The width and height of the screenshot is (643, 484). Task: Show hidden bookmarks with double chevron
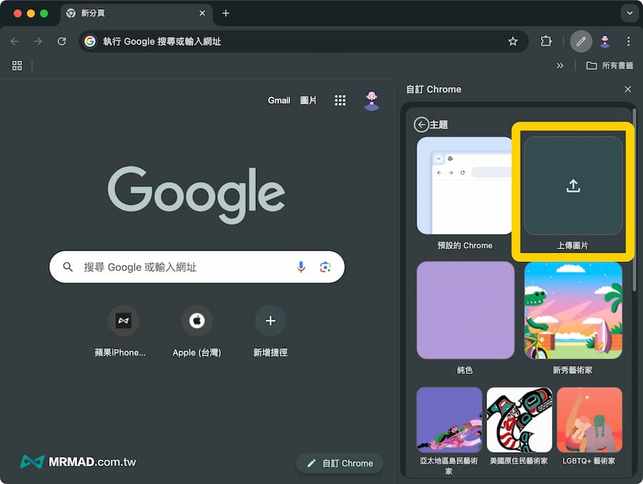click(560, 66)
